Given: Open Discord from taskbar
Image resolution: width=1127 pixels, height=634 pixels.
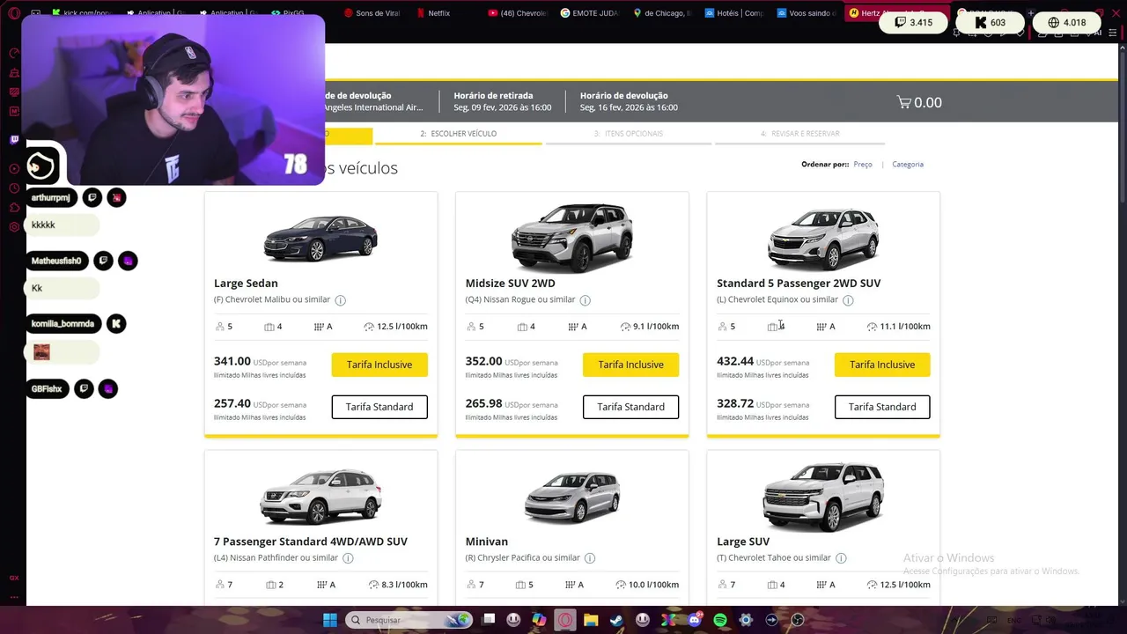Looking at the screenshot, I should click(695, 620).
